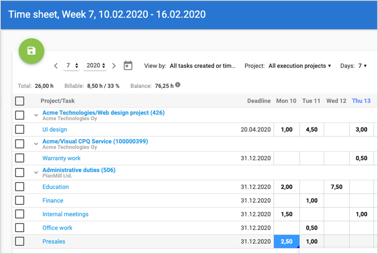The height and width of the screenshot is (254, 378).
Task: Check the Administrative duties row checkbox
Action: tap(19, 172)
